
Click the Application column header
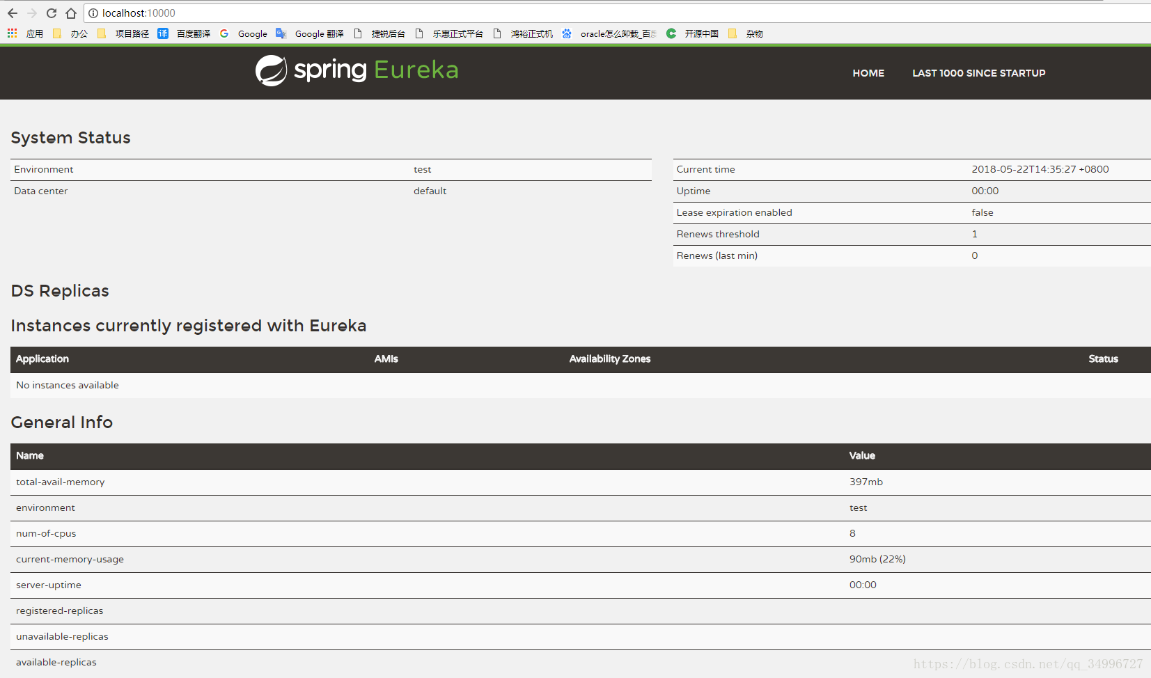42,359
